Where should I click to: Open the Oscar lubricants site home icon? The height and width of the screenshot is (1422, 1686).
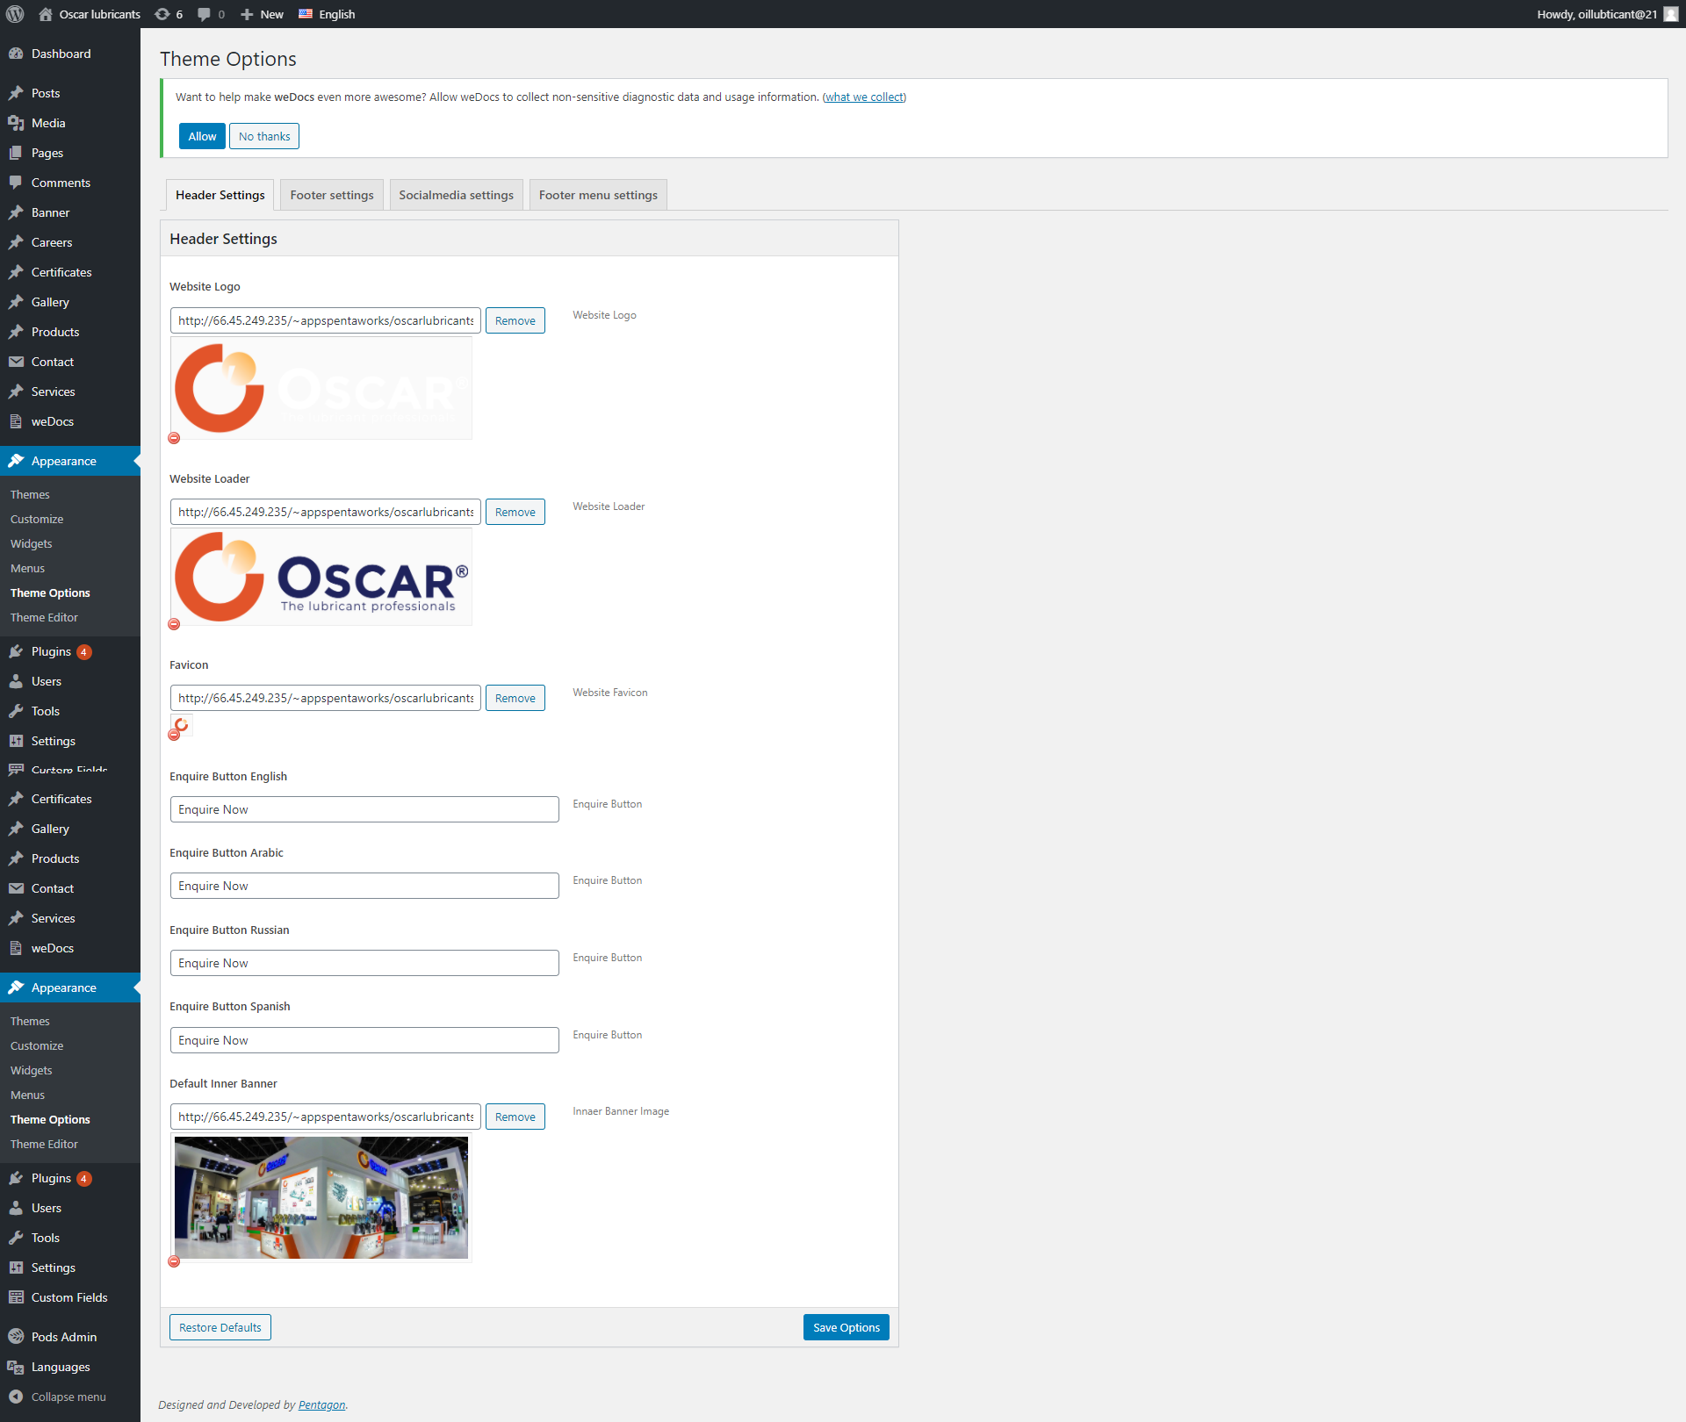click(46, 14)
